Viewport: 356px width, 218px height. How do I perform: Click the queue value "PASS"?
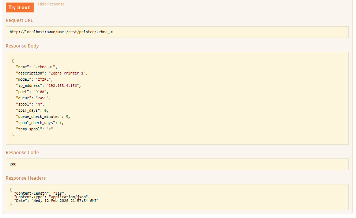42,98
